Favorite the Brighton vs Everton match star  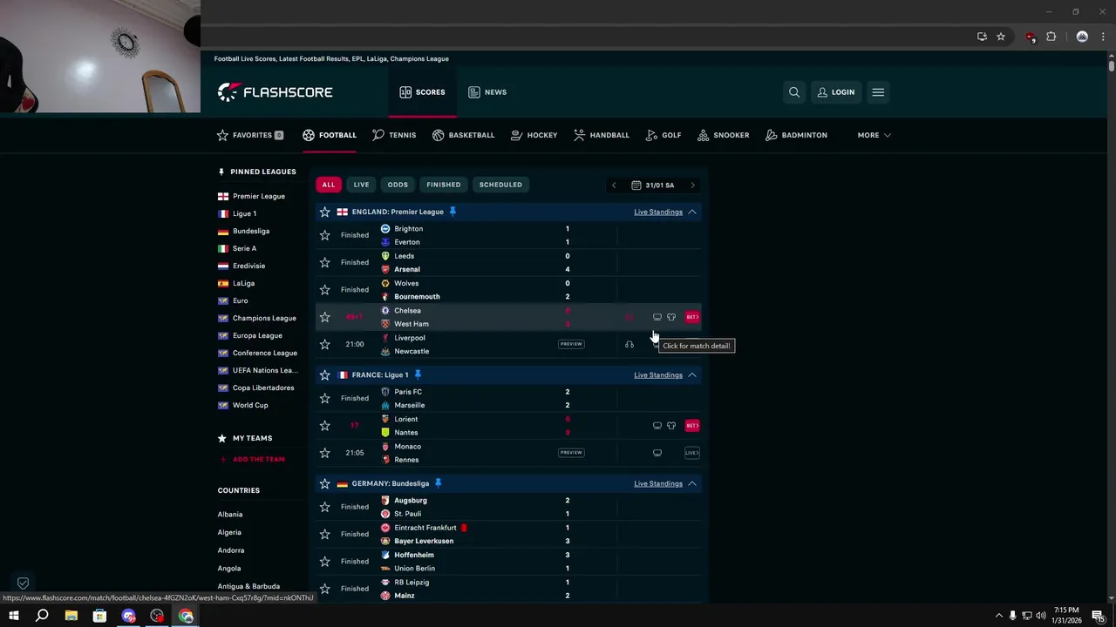point(325,235)
